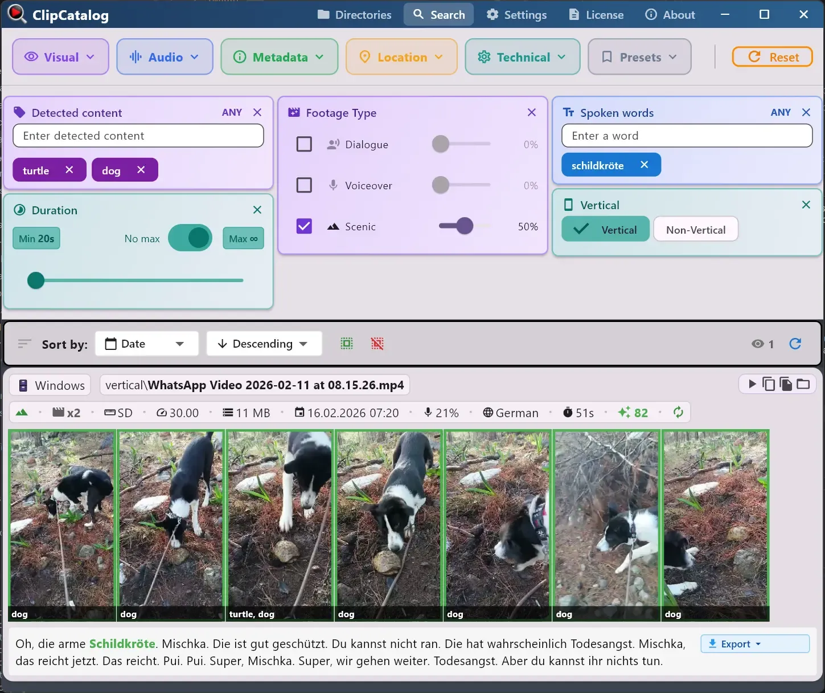The height and width of the screenshot is (693, 825).
Task: Open the Visual filter dropdown
Action: point(60,56)
